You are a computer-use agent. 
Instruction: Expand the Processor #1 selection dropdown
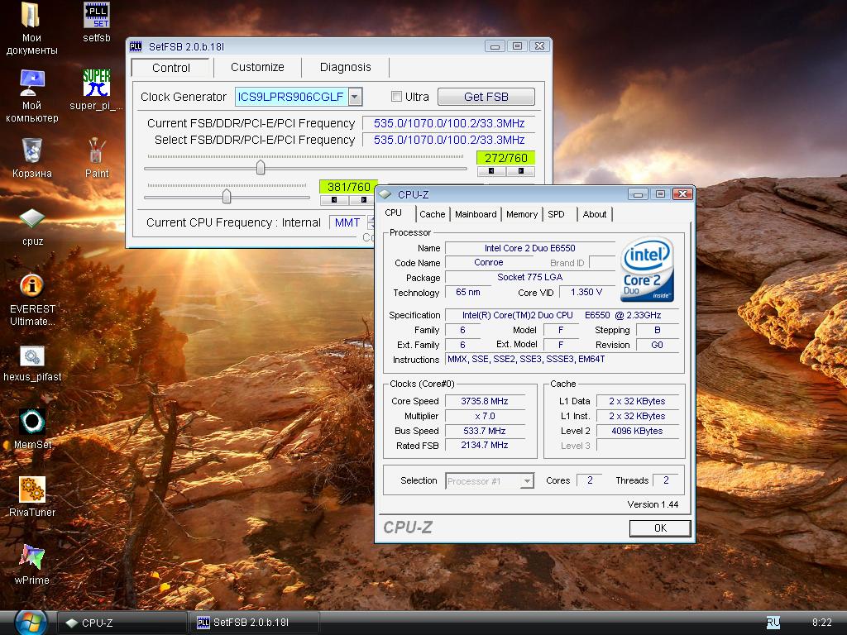pos(527,480)
